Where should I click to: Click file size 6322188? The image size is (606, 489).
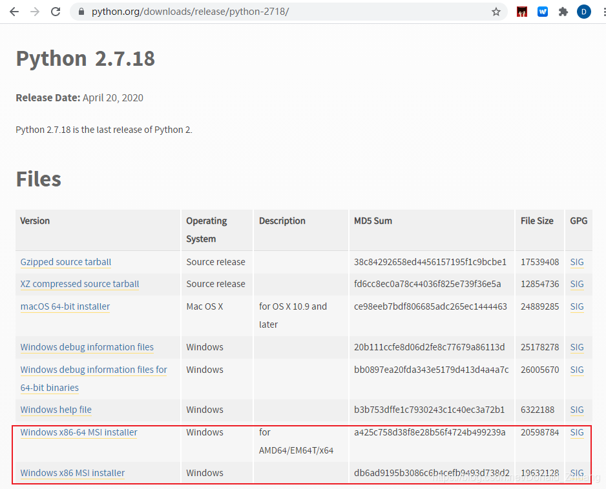tap(538, 410)
